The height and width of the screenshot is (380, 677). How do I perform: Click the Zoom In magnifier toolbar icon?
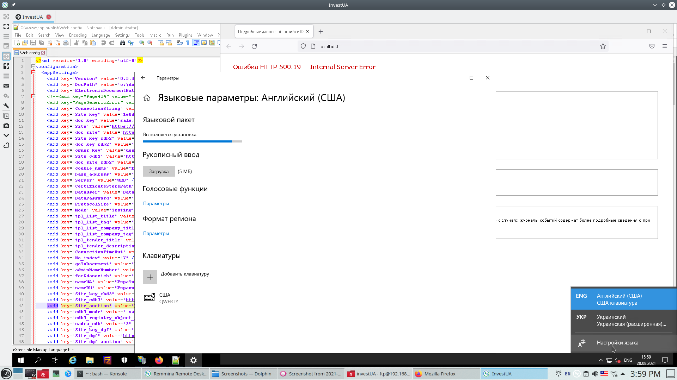[x=141, y=43]
